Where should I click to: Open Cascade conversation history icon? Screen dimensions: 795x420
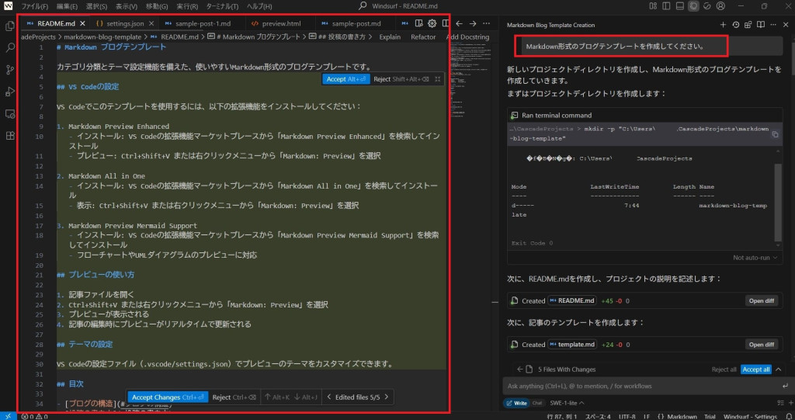pos(736,24)
